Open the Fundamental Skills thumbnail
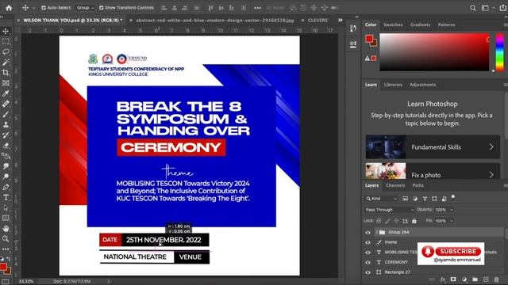 (x=386, y=147)
